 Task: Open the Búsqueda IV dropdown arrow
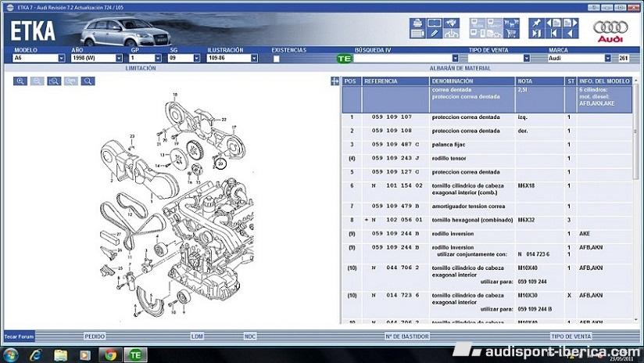(x=455, y=58)
